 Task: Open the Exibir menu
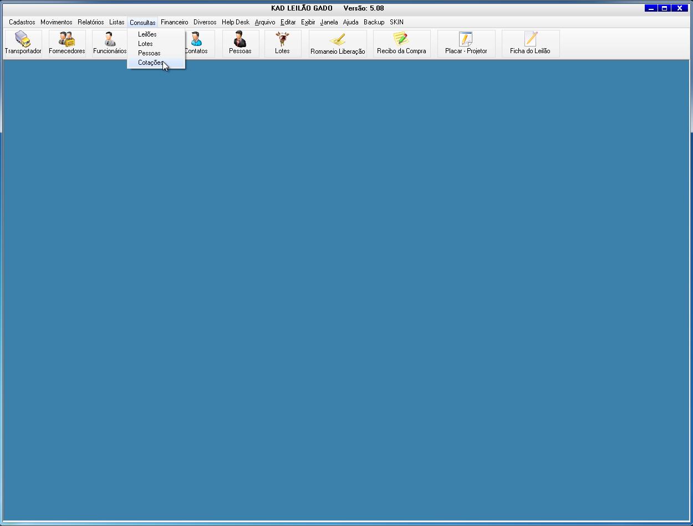pos(308,22)
